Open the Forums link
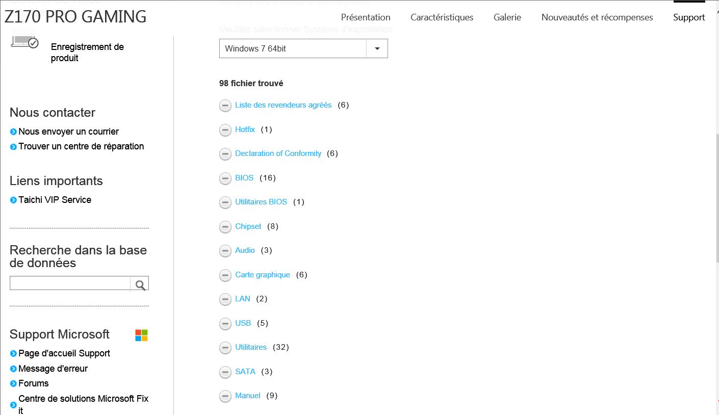This screenshot has height=415, width=719. [34, 383]
